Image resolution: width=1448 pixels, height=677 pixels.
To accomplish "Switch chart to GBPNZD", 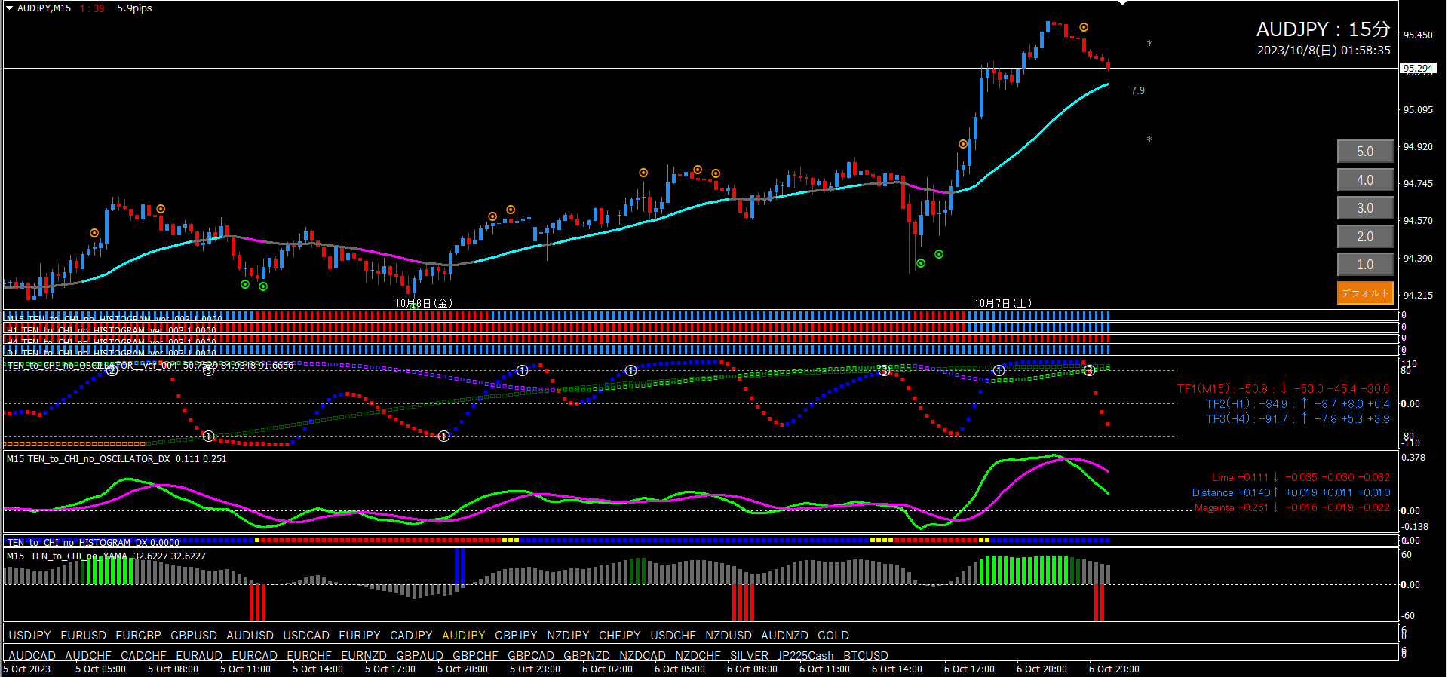I will (587, 656).
